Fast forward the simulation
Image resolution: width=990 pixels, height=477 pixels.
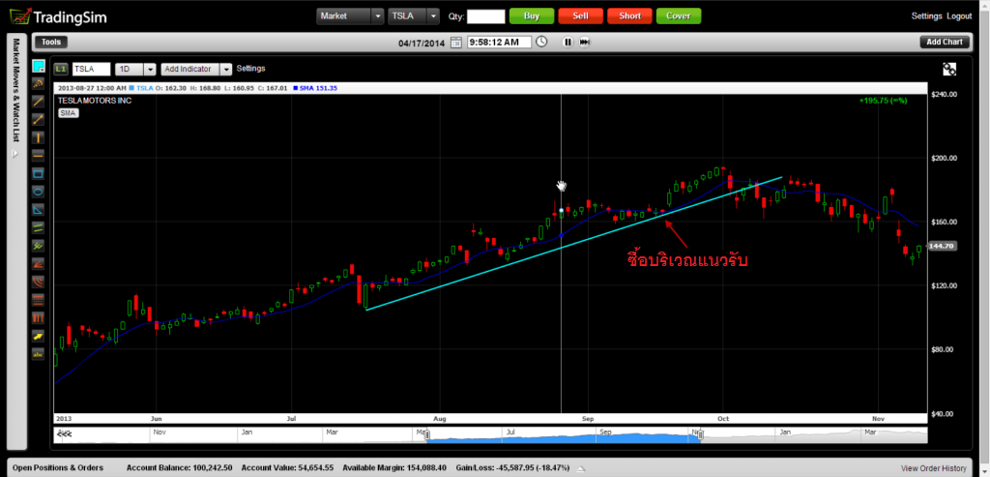585,43
